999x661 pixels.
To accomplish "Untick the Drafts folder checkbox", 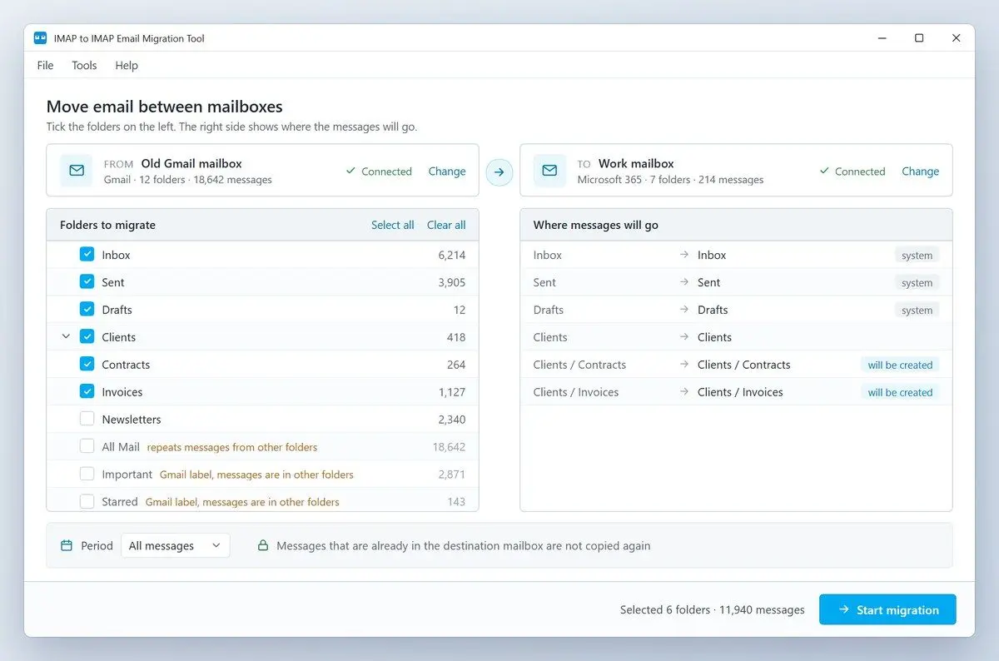I will 87,310.
